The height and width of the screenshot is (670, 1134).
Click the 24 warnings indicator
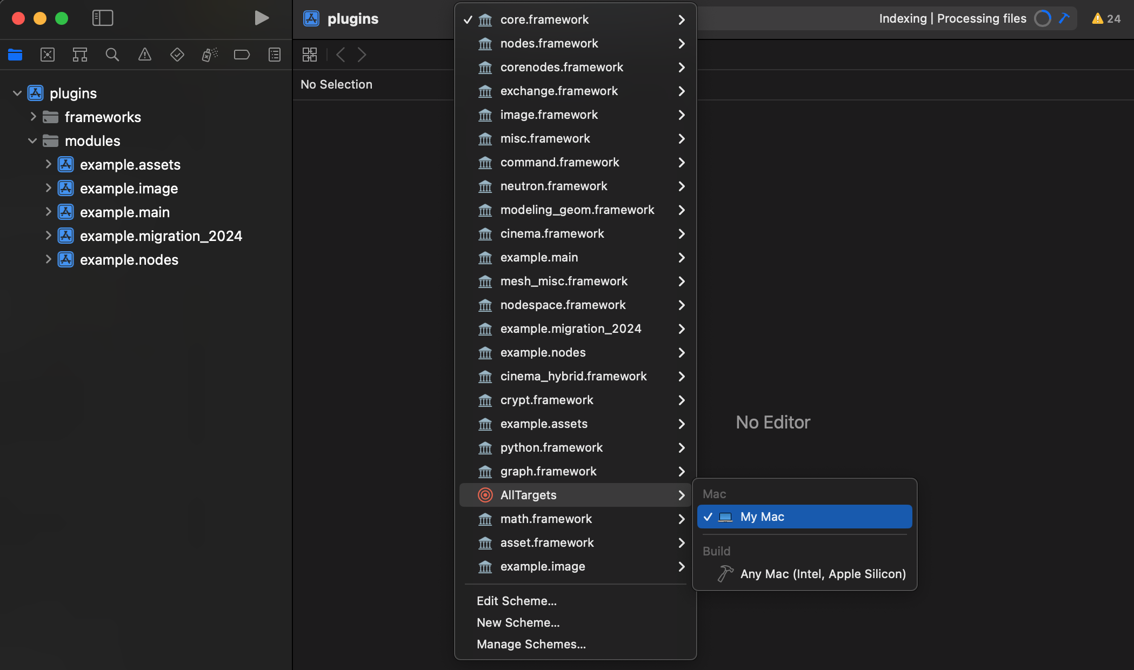click(1106, 18)
